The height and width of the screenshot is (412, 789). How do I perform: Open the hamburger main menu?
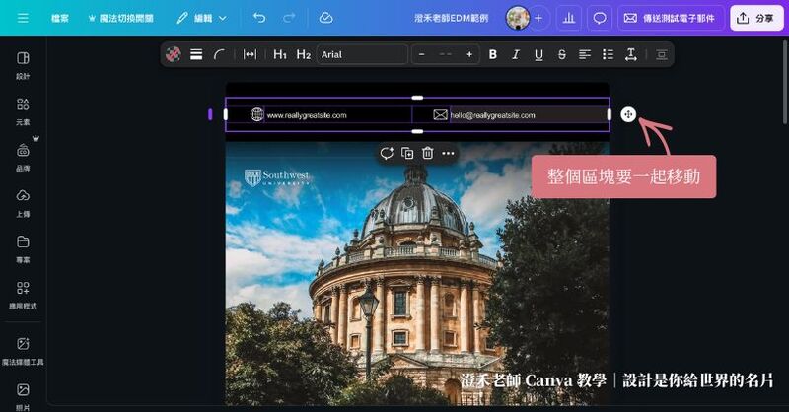pyautogui.click(x=23, y=18)
